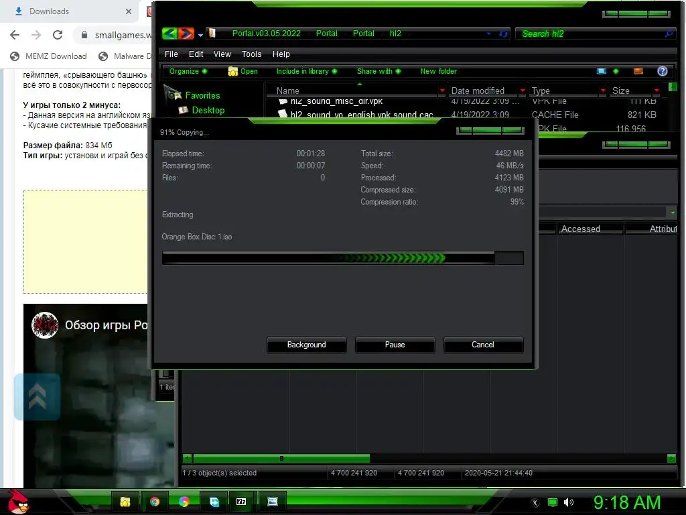
Task: Open File Explorer from the taskbar
Action: click(x=125, y=502)
